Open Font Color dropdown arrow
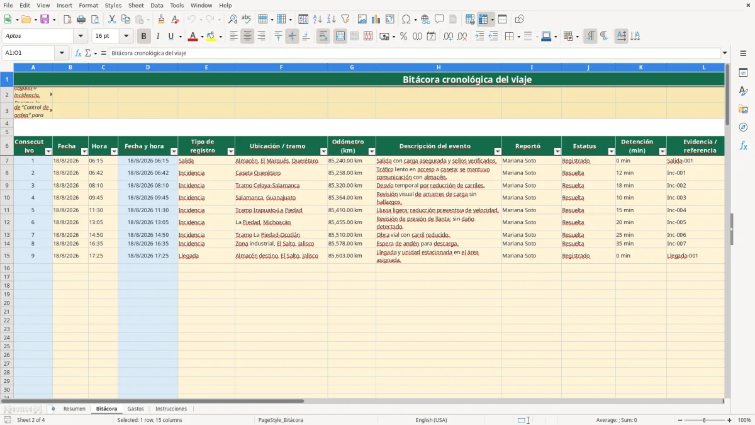 pos(201,37)
